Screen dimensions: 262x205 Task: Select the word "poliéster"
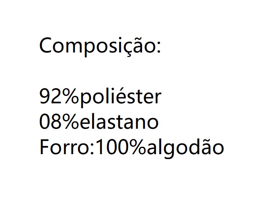121,97
